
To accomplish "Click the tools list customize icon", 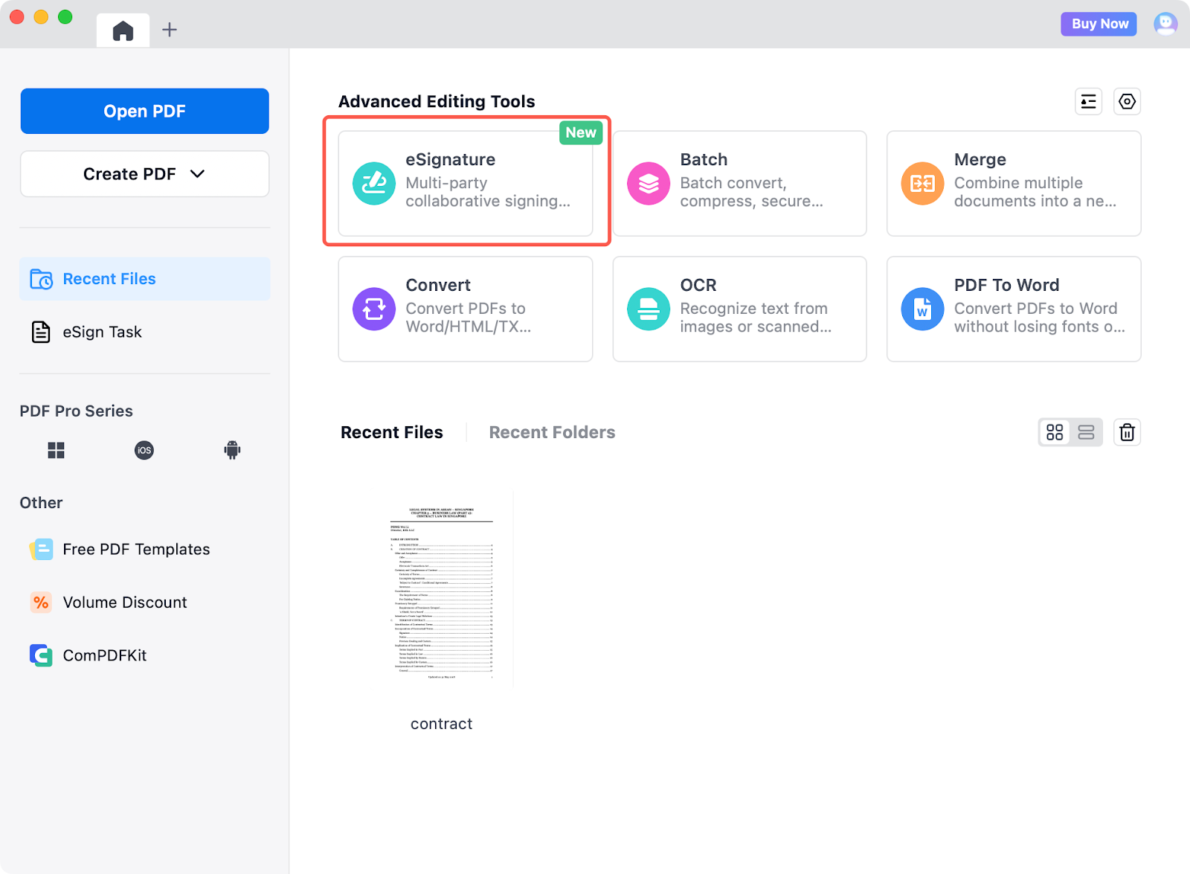I will pos(1088,101).
